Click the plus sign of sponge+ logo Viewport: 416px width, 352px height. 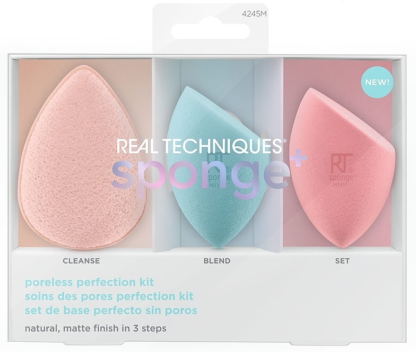coord(299,159)
